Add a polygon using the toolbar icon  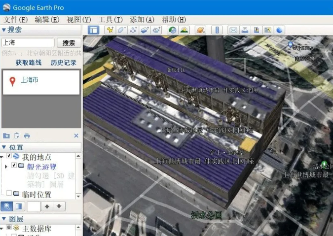click(121, 30)
